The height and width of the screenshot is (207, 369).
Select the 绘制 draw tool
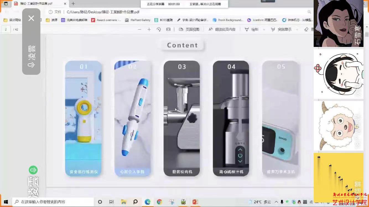pos(252,29)
